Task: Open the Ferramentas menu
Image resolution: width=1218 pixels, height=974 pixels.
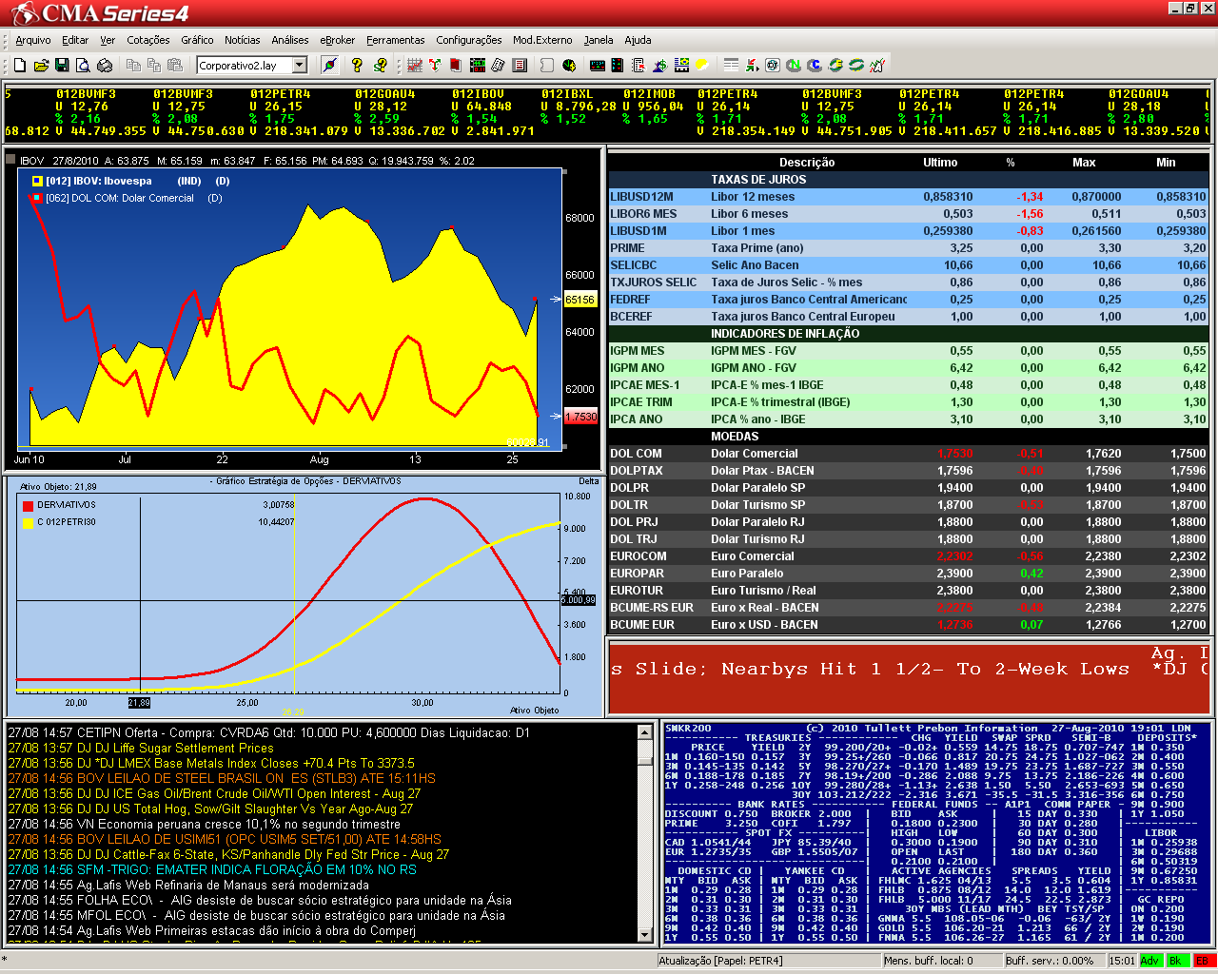Action: (396, 40)
